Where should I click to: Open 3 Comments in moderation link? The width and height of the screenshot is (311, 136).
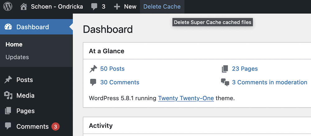click(x=270, y=82)
